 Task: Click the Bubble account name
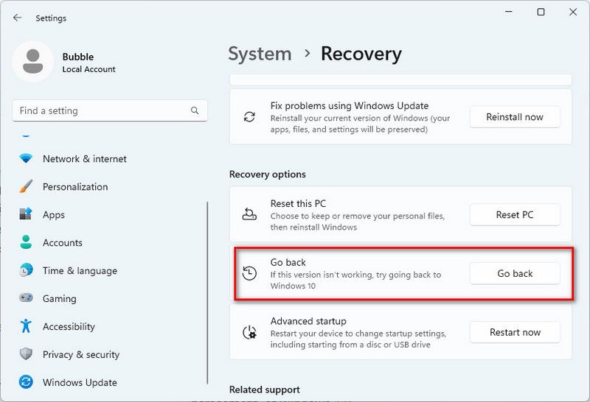(78, 57)
